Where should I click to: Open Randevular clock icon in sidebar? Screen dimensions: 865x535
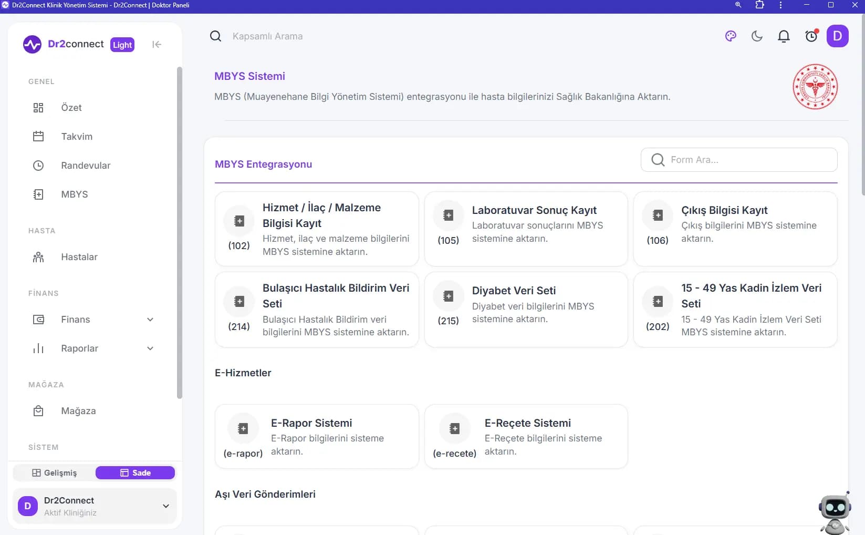coord(38,166)
